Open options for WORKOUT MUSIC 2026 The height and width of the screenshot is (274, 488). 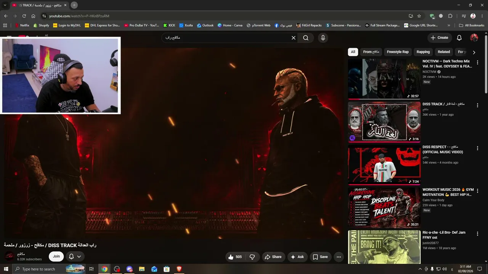pyautogui.click(x=477, y=191)
